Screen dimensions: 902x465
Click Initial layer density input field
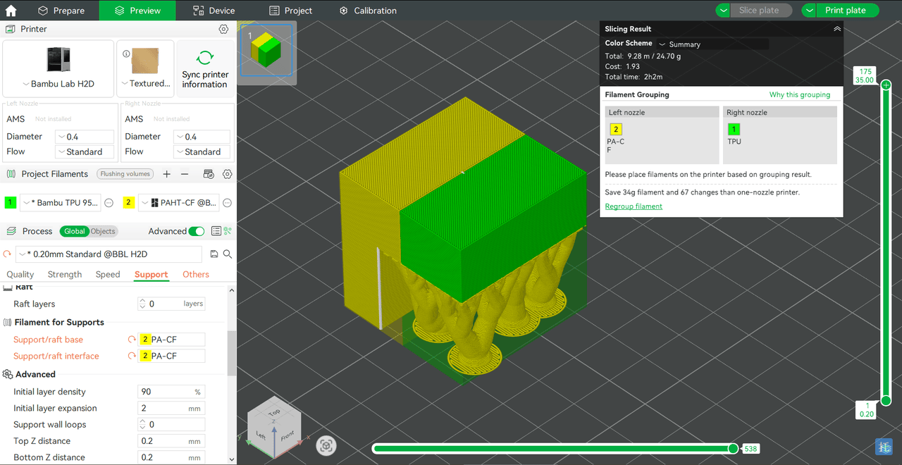(171, 392)
